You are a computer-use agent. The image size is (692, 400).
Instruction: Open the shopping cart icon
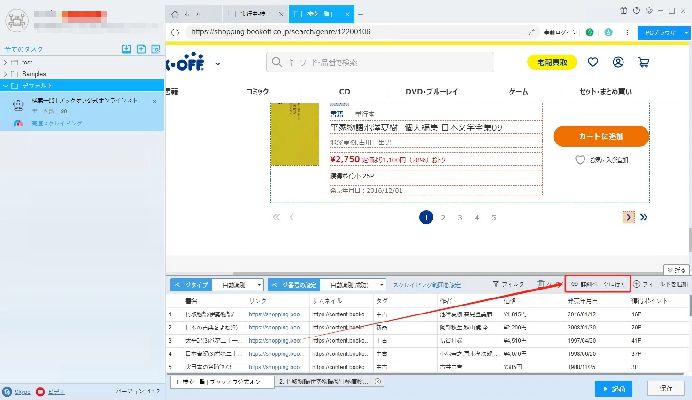click(x=644, y=62)
